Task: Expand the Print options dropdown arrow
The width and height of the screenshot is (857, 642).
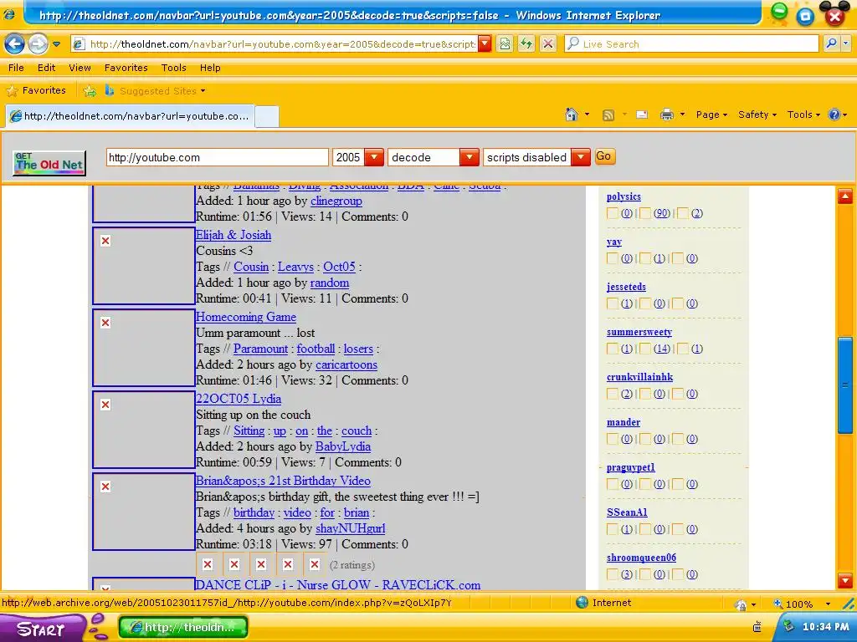Action: 682,115
